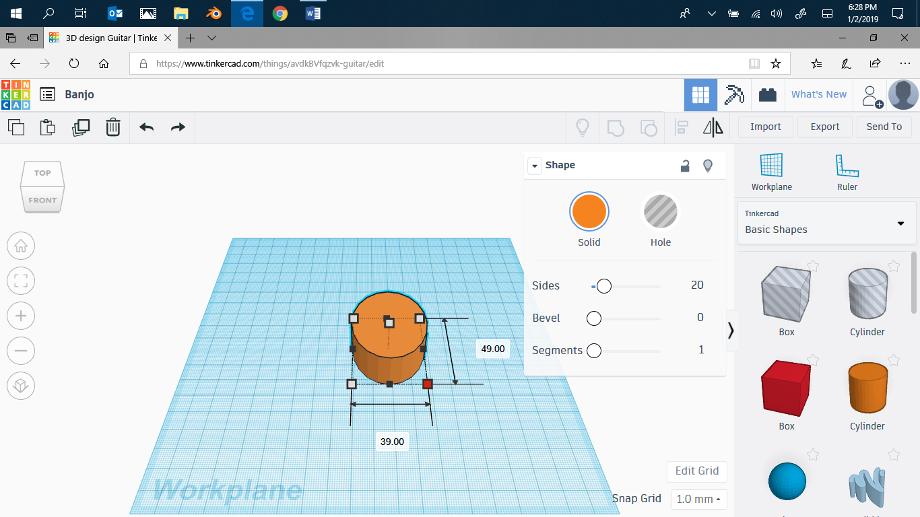Click Fit all in view button
This screenshot has height=517, width=920.
pyautogui.click(x=21, y=281)
